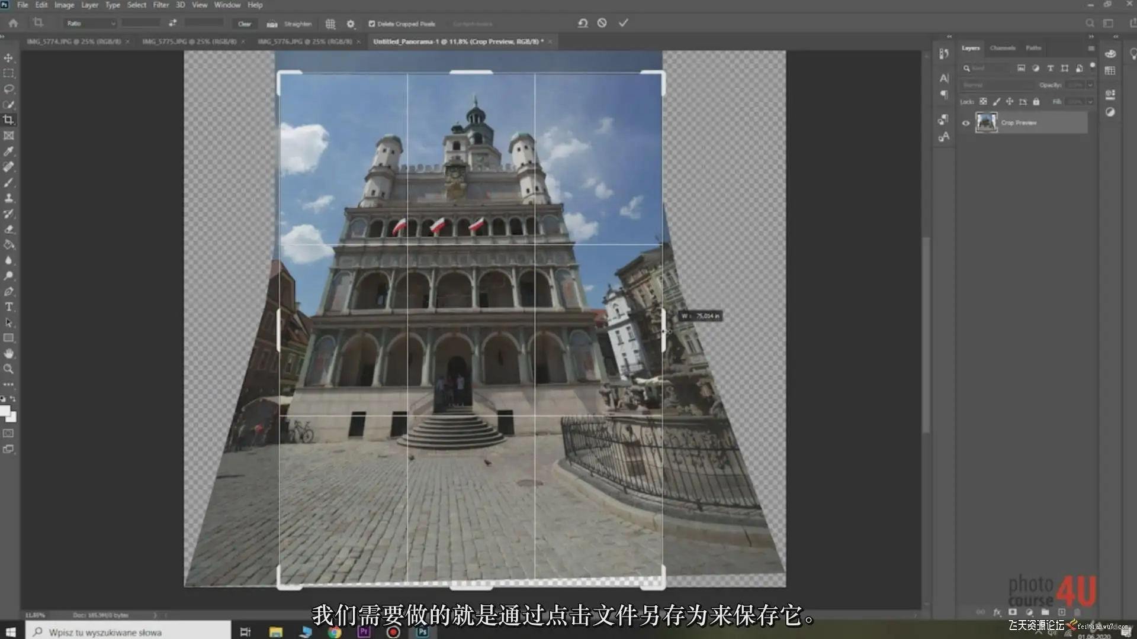Viewport: 1137px width, 639px height.
Task: Commit the crop with the checkmark
Action: (x=623, y=23)
